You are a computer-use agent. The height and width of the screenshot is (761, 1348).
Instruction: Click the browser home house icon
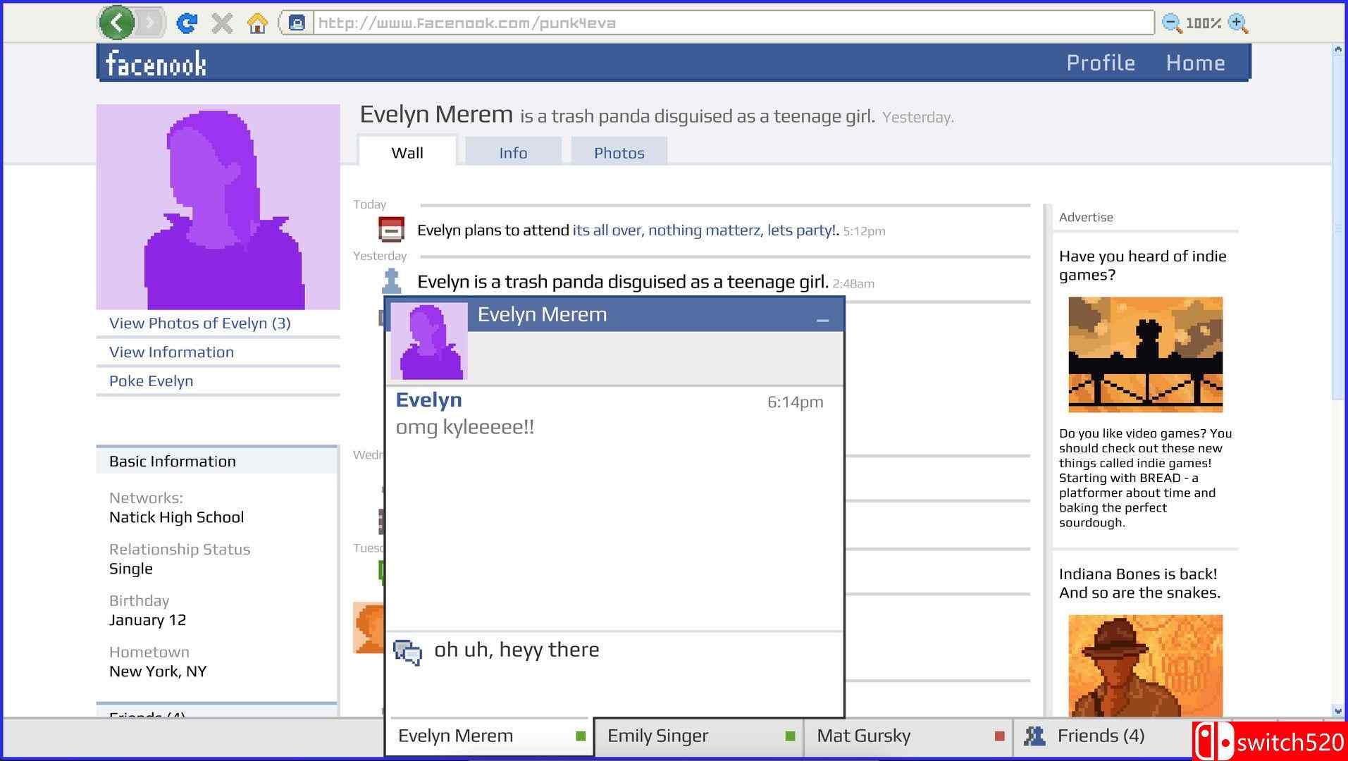tap(257, 23)
